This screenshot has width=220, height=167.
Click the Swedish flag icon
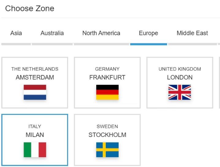pyautogui.click(x=107, y=150)
